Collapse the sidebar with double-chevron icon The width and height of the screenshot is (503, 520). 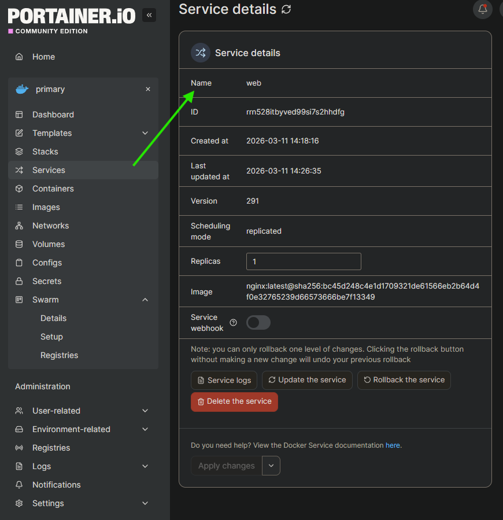pos(149,15)
